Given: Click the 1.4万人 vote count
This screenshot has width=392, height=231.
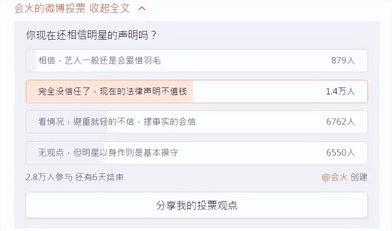Looking at the screenshot, I should 340,92.
